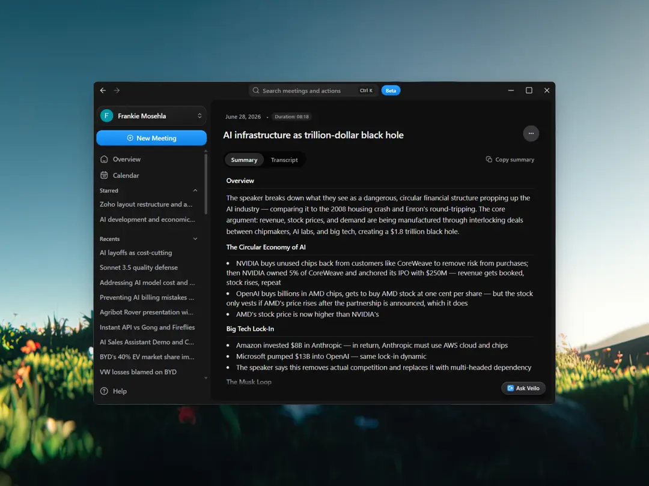
Task: Click the Overview home icon in sidebar
Action: tap(105, 159)
